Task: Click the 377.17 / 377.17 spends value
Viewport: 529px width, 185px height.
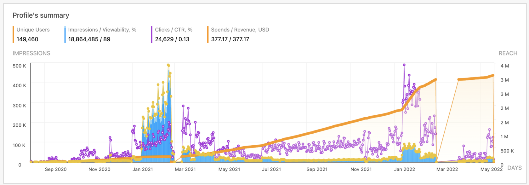Action: tap(230, 39)
